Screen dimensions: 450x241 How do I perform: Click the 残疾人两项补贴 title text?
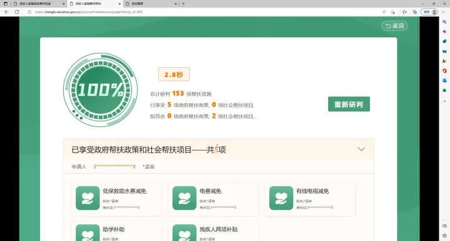(x=219, y=229)
